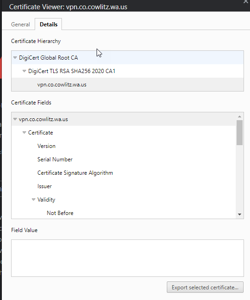The width and height of the screenshot is (250, 300).
Task: Select DigiCert TLS RSA SHA256 2020 CA1
Action: pos(128,71)
